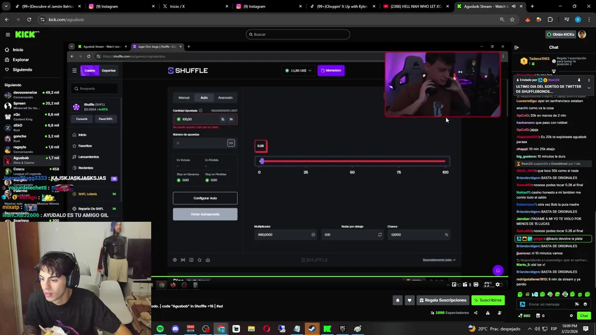Image resolution: width=596 pixels, height=335 pixels.
Task: Toggle stream notifications bell button
Action: 398,301
